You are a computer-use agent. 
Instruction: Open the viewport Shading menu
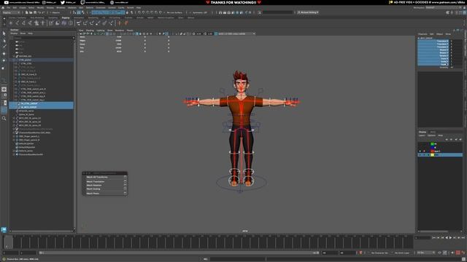(90, 31)
